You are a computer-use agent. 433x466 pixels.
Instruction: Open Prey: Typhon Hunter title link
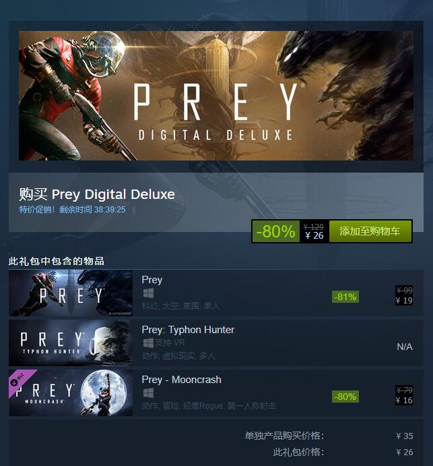188,330
